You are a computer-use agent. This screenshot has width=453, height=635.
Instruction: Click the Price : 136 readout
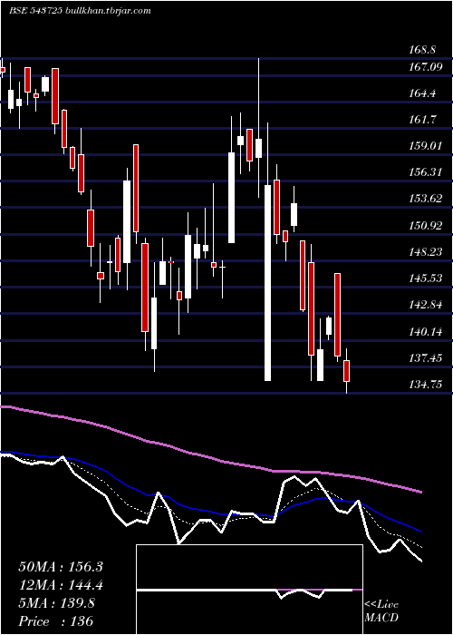coord(56,621)
